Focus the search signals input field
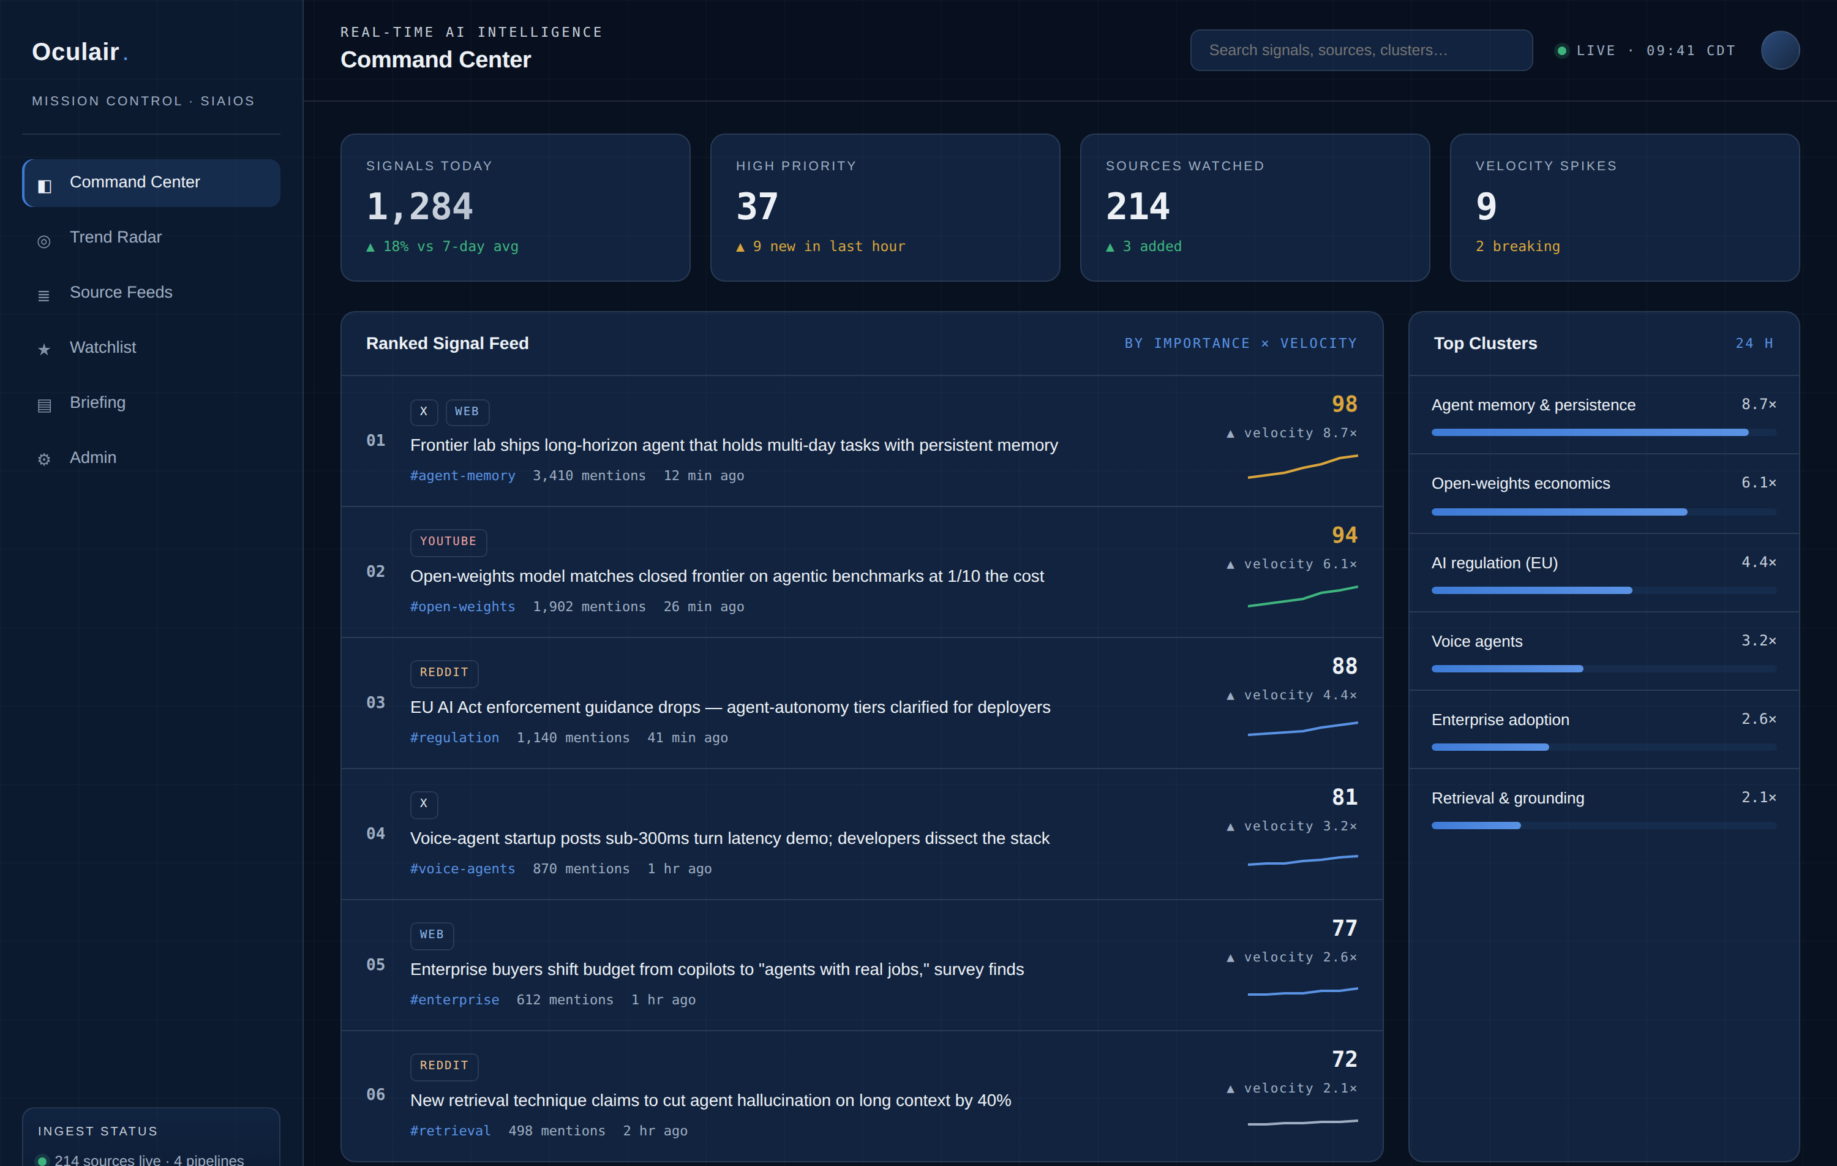 pyautogui.click(x=1361, y=50)
